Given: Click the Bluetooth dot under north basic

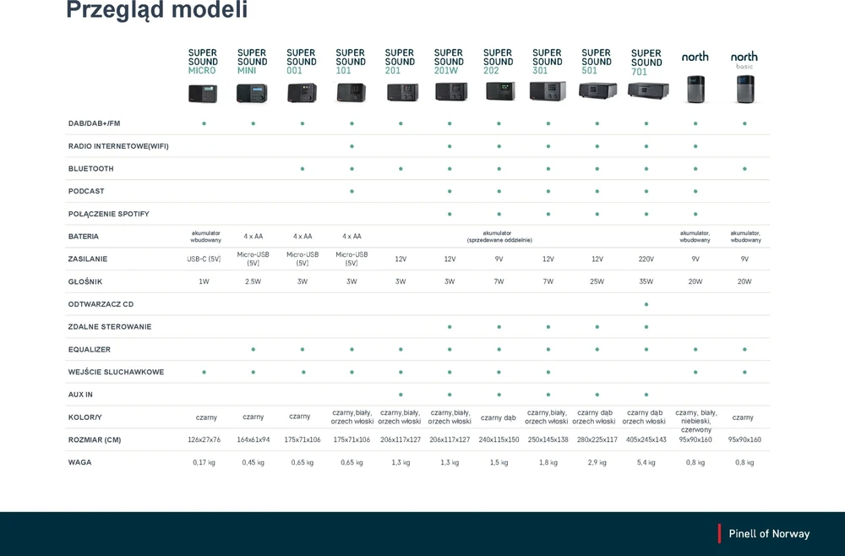Looking at the screenshot, I should tap(744, 169).
